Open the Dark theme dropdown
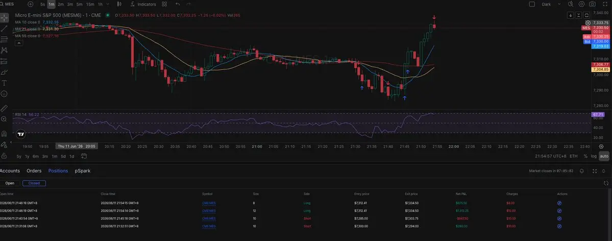 click(x=551, y=4)
